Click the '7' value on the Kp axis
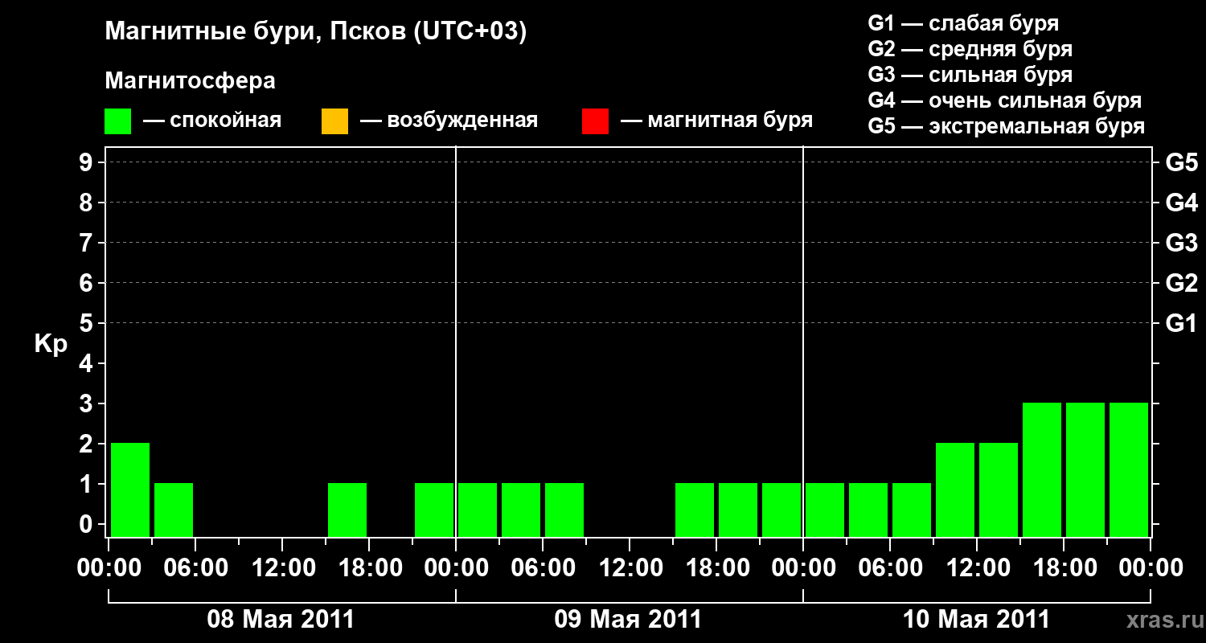Viewport: 1206px width, 643px height. tap(88, 243)
